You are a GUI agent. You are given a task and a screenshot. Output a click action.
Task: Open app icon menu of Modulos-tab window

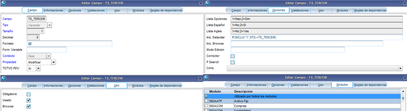[x=206, y=78]
